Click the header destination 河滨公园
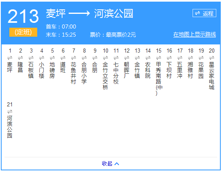 [114, 13]
